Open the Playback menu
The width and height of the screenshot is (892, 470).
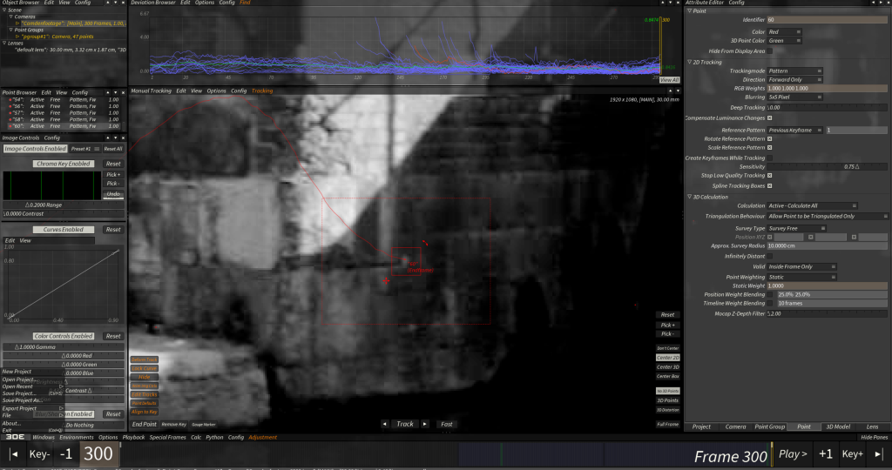[133, 438]
